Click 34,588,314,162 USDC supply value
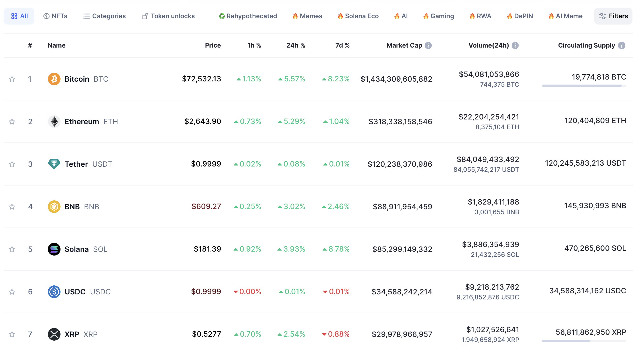The height and width of the screenshot is (352, 633). pyautogui.click(x=588, y=291)
